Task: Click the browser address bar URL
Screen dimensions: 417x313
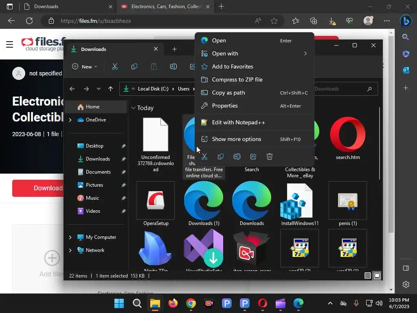Action: click(96, 21)
